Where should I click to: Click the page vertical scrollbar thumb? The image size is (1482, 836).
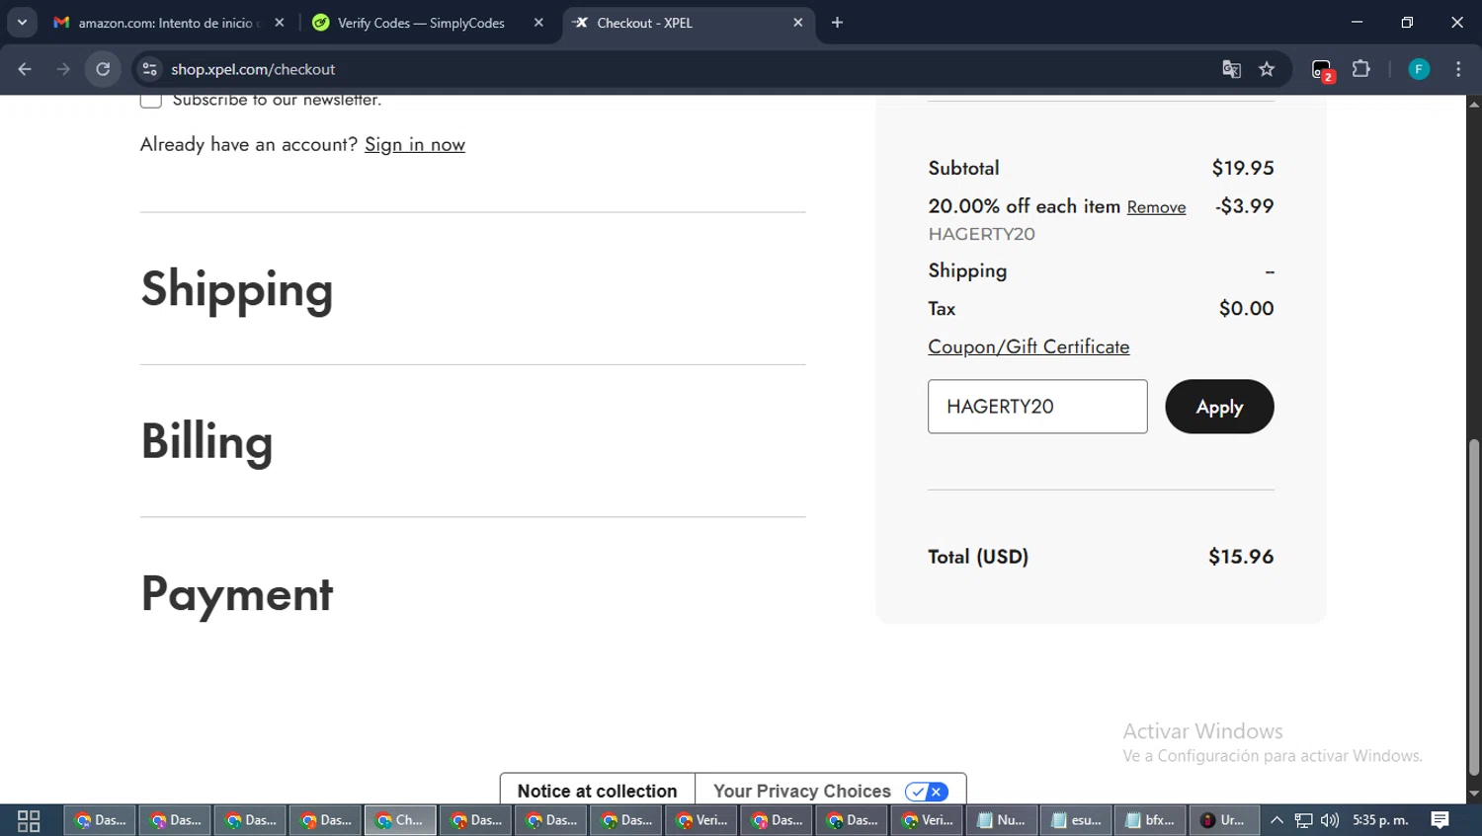click(1474, 607)
